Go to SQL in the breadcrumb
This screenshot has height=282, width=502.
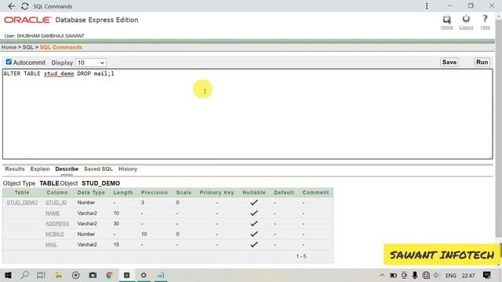click(x=28, y=47)
